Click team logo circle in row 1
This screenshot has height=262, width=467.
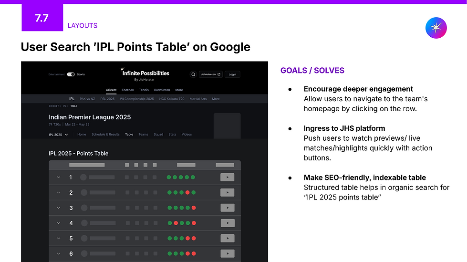click(x=83, y=177)
